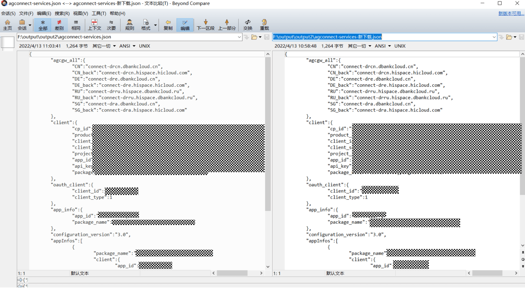Click "client_type":1 line in left pane
Viewport: 525px width, 289px height.
[x=92, y=197]
